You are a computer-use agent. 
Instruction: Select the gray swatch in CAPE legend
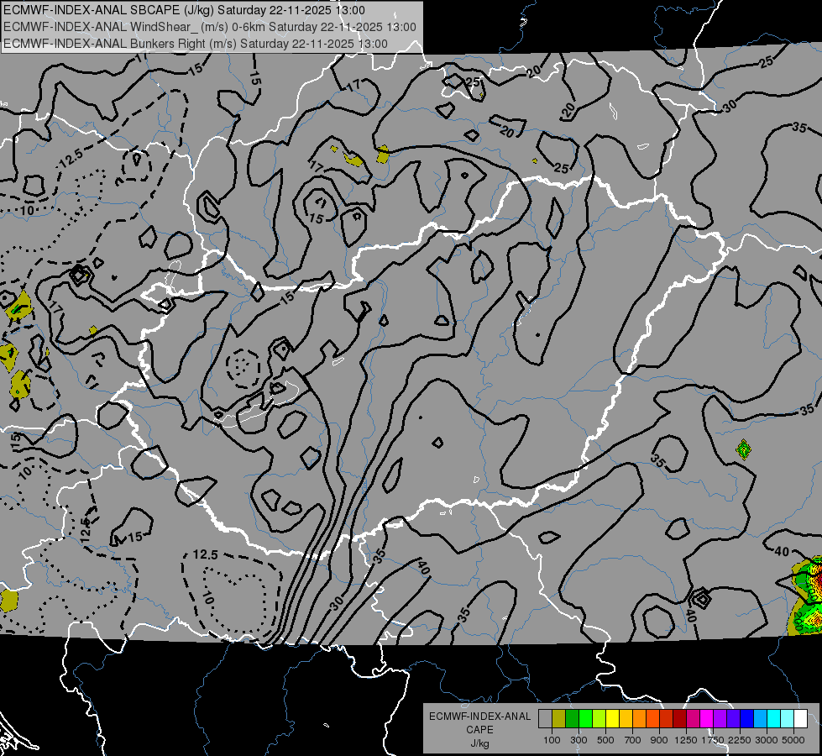click(x=545, y=718)
